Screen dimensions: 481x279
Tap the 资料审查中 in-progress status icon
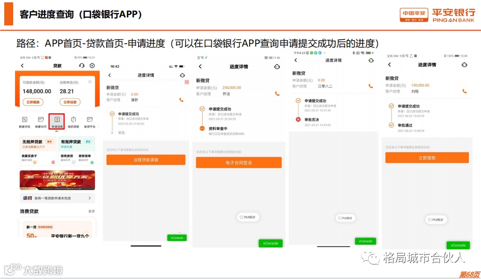(x=202, y=128)
